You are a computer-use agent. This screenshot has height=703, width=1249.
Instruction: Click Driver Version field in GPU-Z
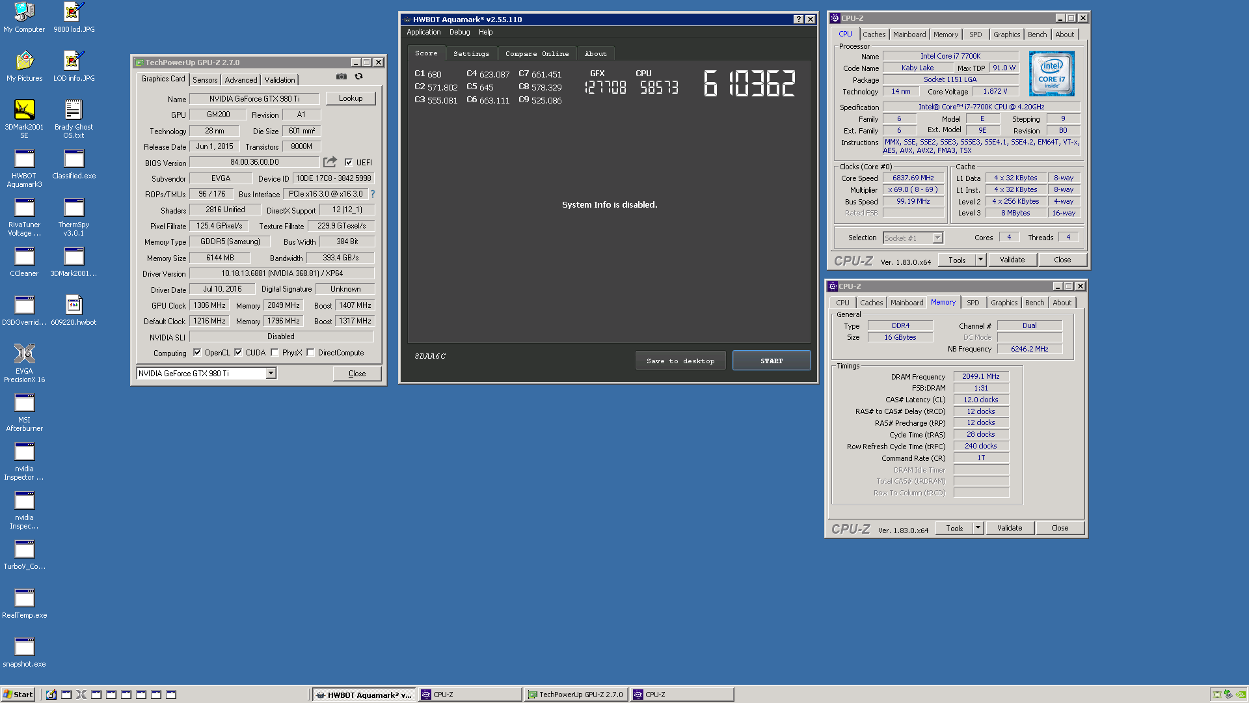pyautogui.click(x=282, y=273)
